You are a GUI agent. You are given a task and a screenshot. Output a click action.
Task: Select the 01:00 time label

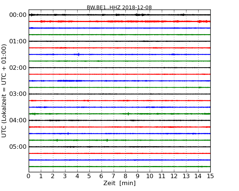tap(18, 41)
